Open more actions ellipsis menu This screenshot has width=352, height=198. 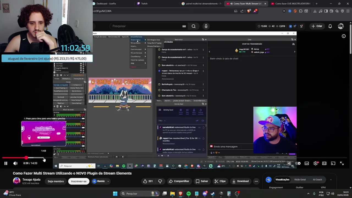point(256,181)
